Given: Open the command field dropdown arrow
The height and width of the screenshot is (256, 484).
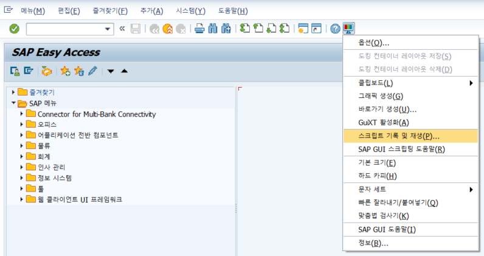Looking at the screenshot, I should [108, 29].
